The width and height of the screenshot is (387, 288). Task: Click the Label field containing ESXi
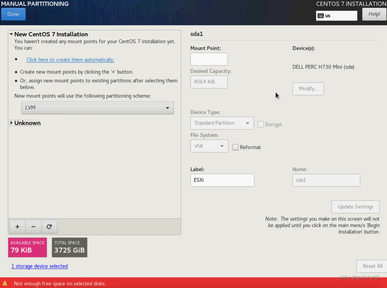(222, 180)
